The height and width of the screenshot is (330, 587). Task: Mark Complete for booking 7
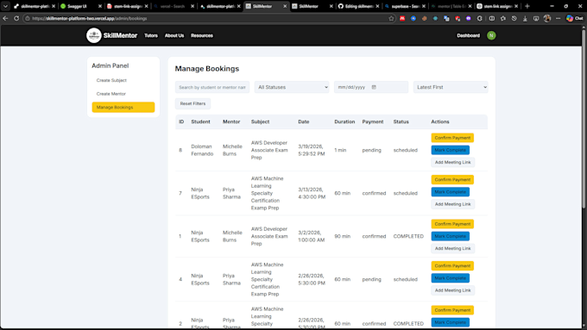450,192
